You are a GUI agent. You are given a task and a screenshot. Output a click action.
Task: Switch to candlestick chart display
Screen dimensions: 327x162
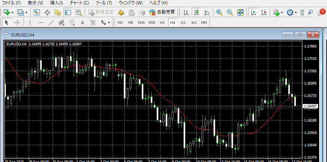click(x=196, y=12)
